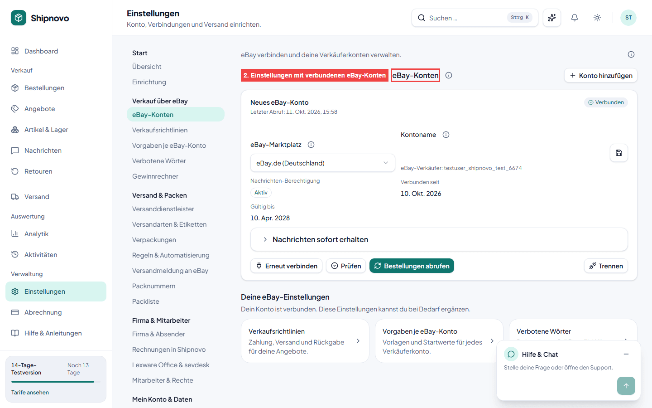Open Analytik in the sidebar
This screenshot has height=408, width=652.
56,234
